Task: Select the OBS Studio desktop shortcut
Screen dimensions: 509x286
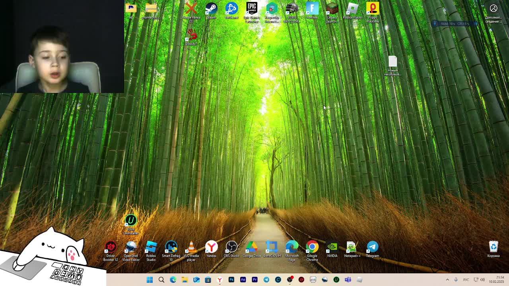Action: point(231,249)
